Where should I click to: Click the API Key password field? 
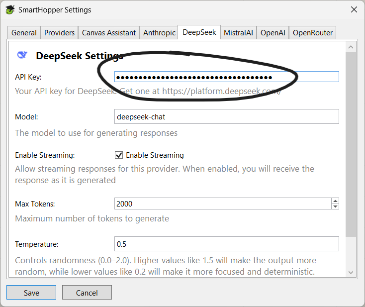click(x=226, y=77)
